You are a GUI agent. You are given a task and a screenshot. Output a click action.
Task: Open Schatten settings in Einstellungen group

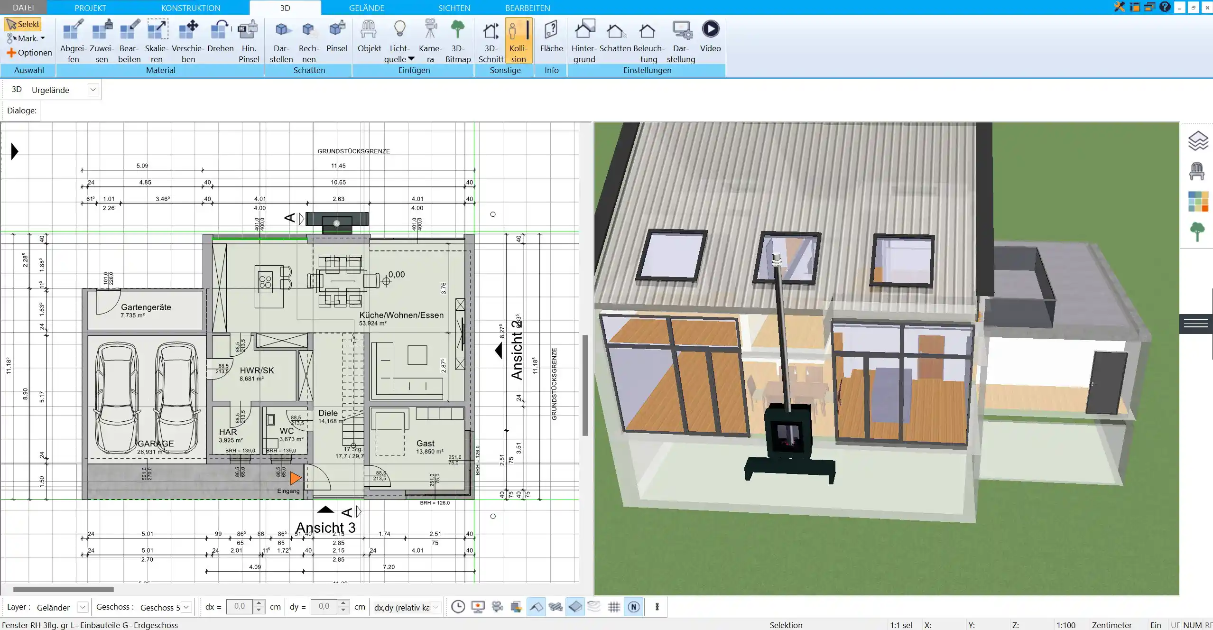tap(615, 36)
